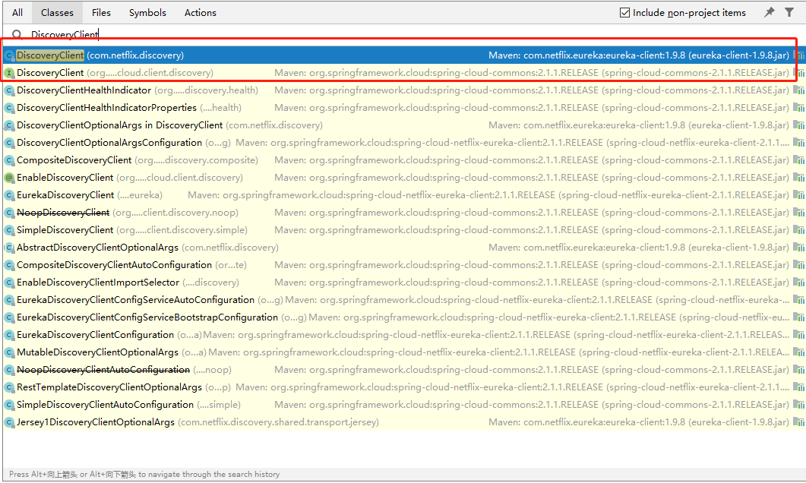The width and height of the screenshot is (806, 483).
Task: Click interface icon beside DiscoveryClient (org cloud)
Action: pyautogui.click(x=9, y=73)
